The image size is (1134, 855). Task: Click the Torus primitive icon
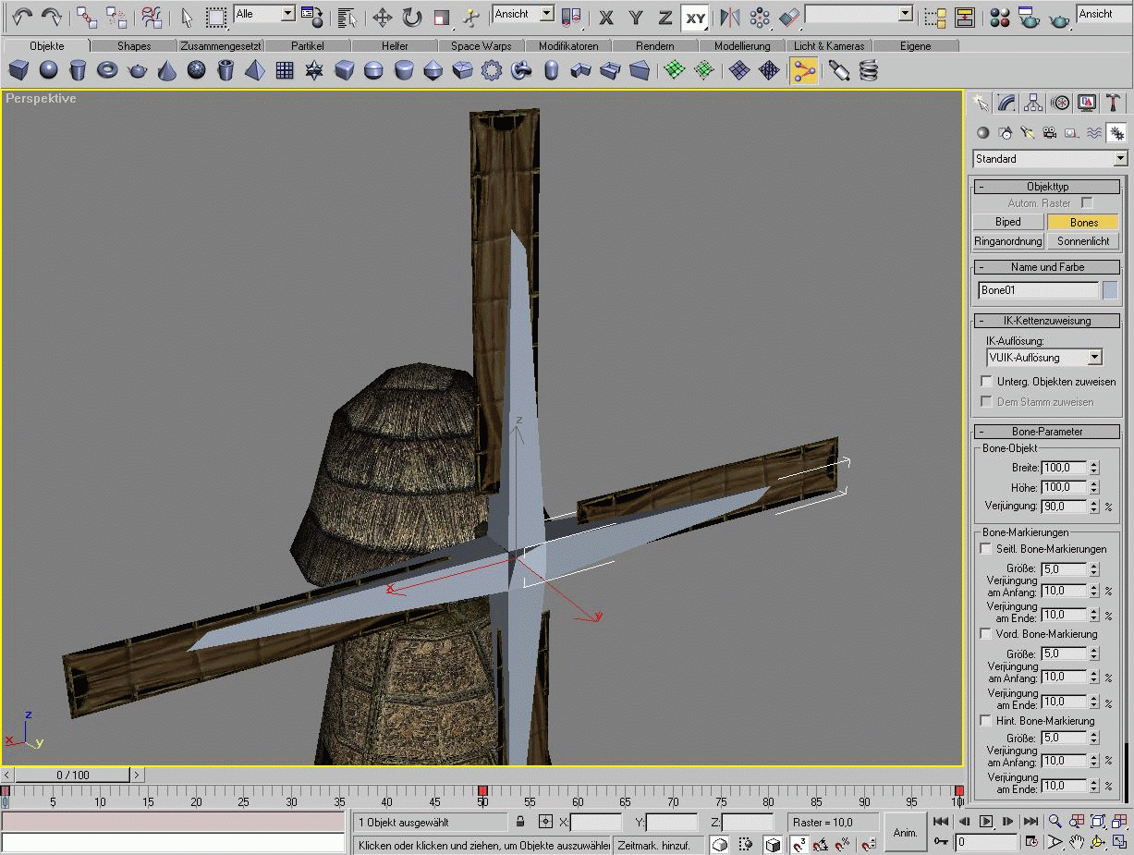pos(108,70)
